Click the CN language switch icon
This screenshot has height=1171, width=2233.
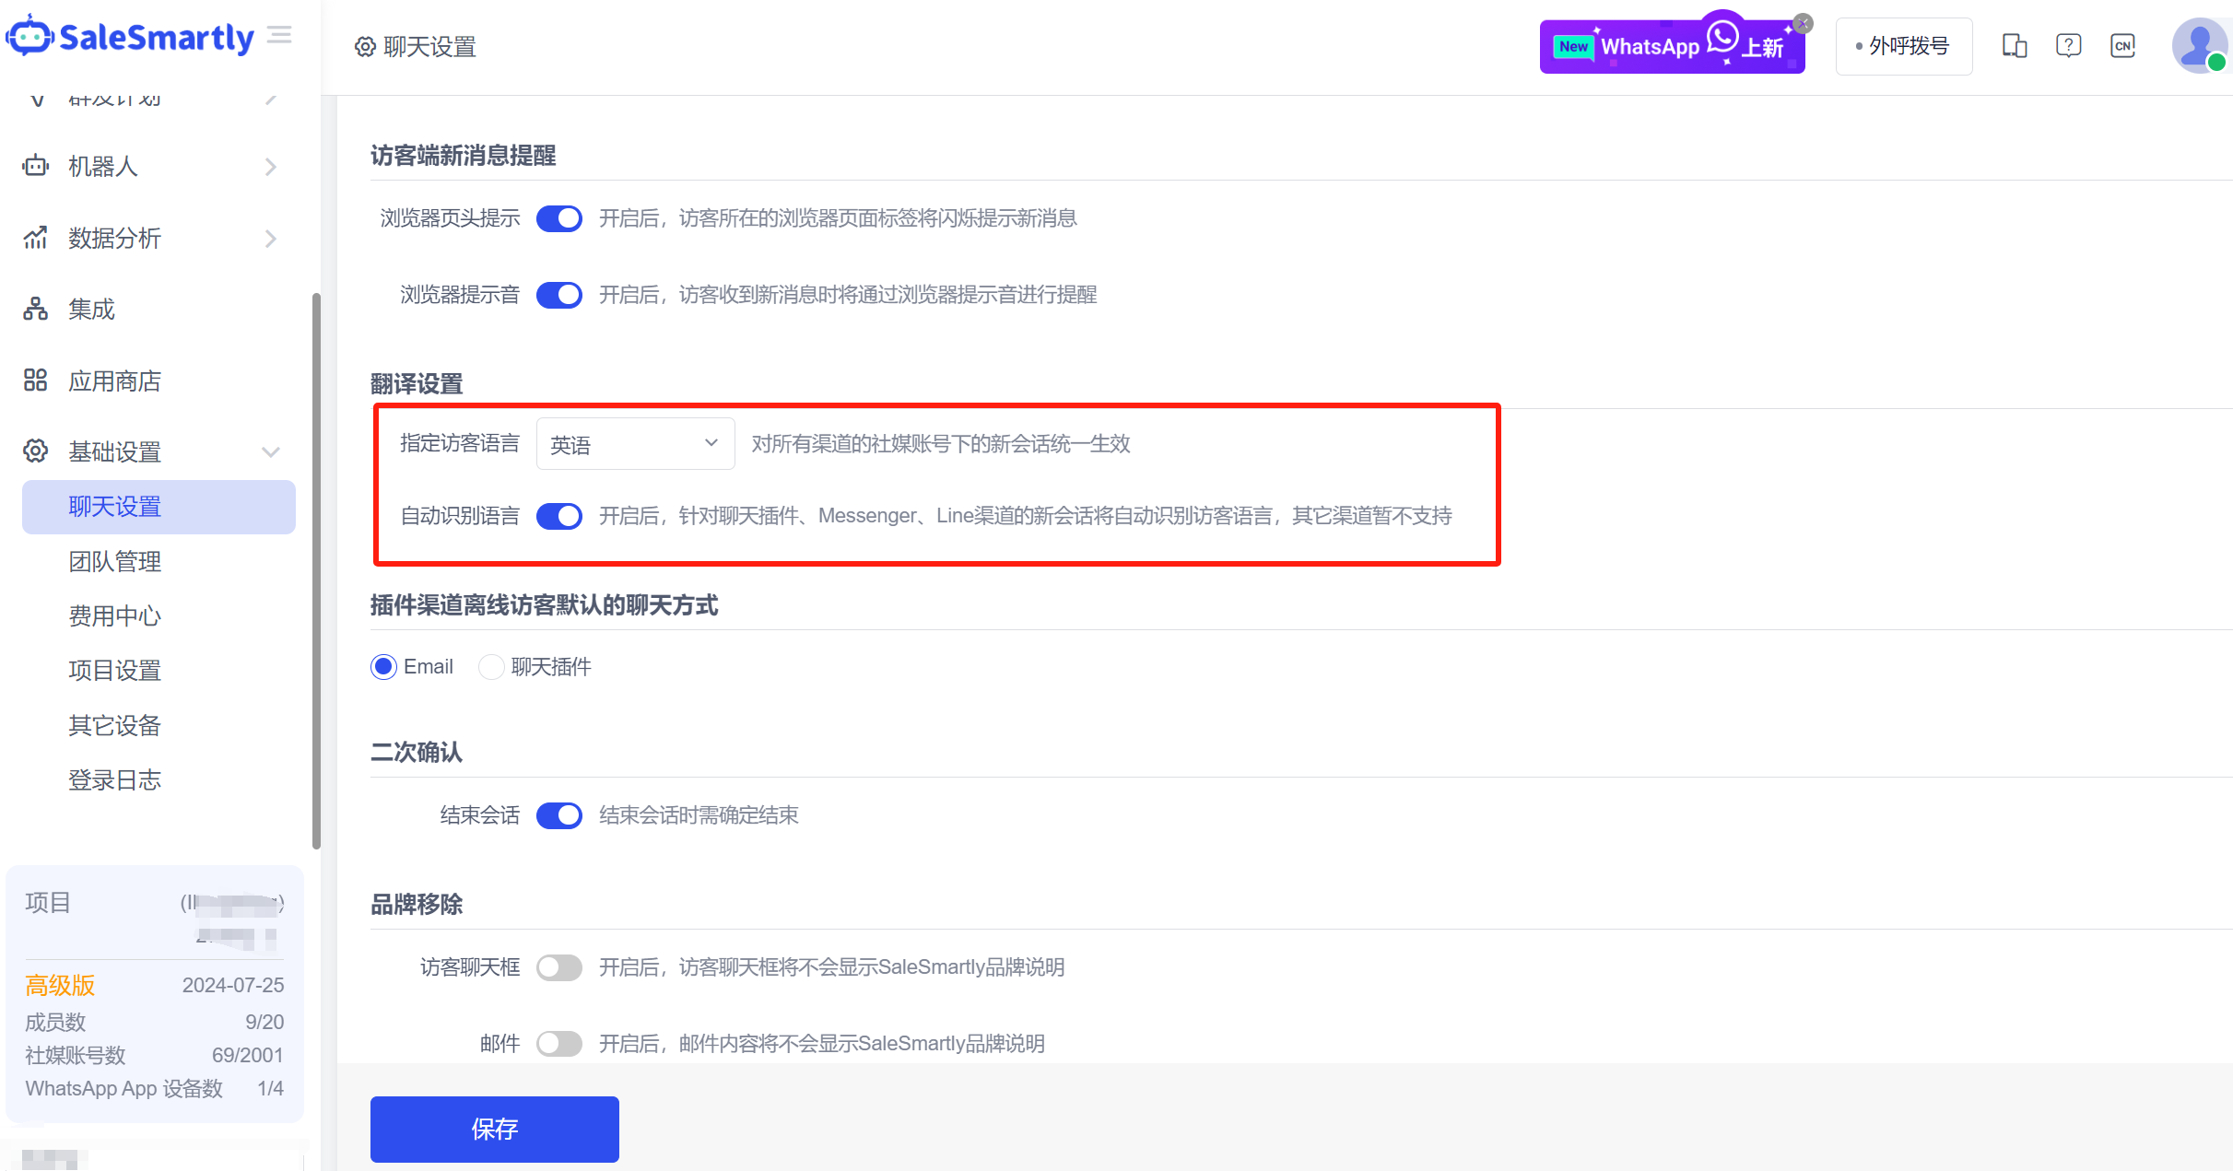tap(2122, 46)
